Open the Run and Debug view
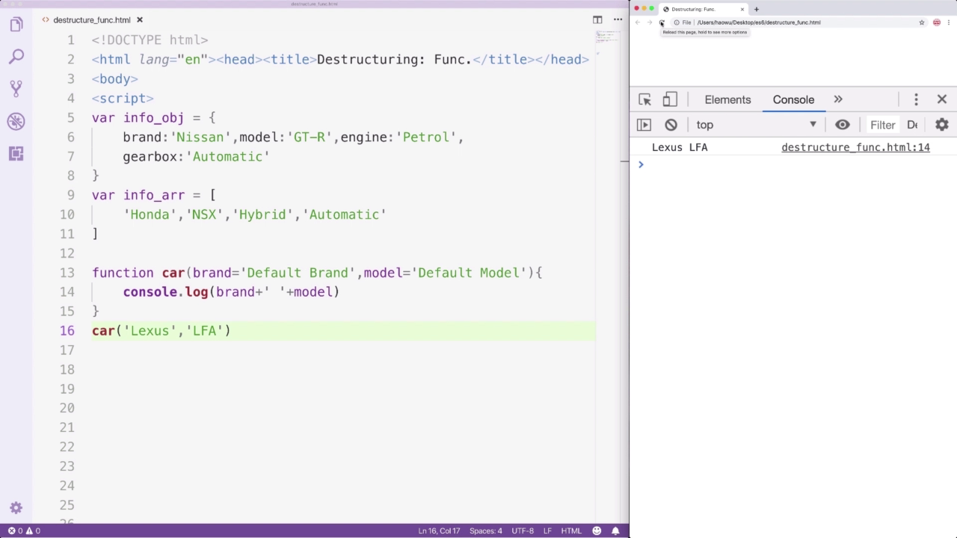The image size is (957, 538). point(16,121)
